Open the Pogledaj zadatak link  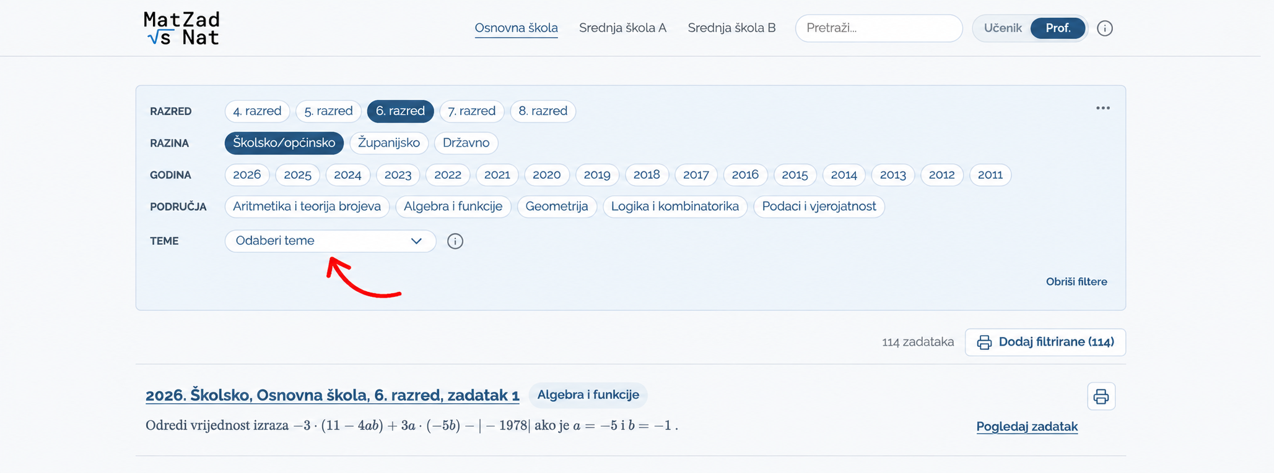tap(1027, 427)
